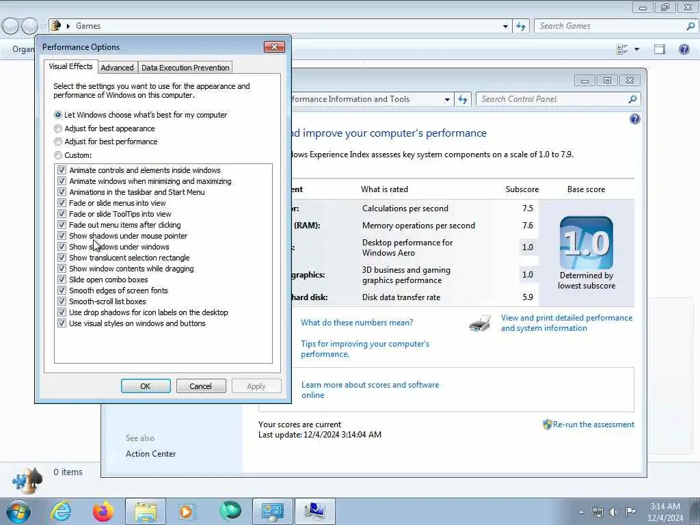Viewport: 700px width, 525px height.
Task: Click Back navigation button in Games window
Action: 10,27
